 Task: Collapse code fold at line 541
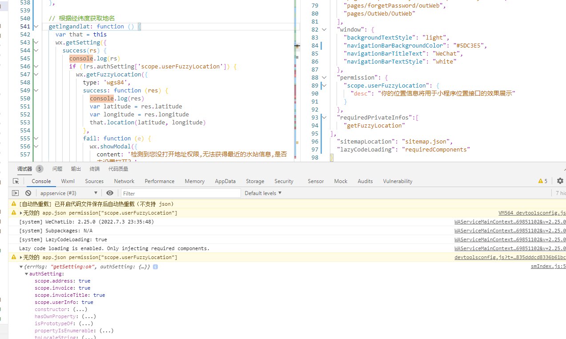click(x=36, y=27)
